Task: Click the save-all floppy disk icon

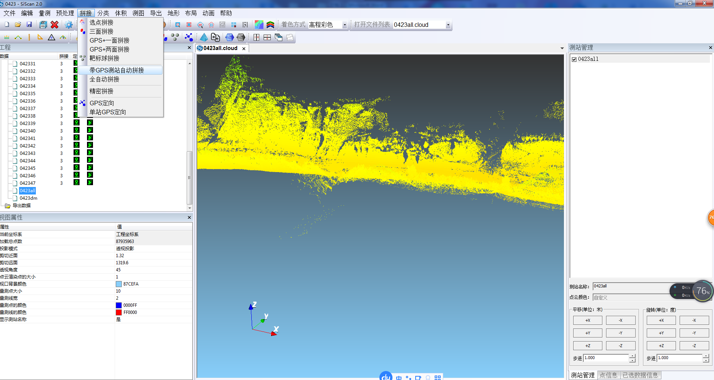Action: click(43, 25)
